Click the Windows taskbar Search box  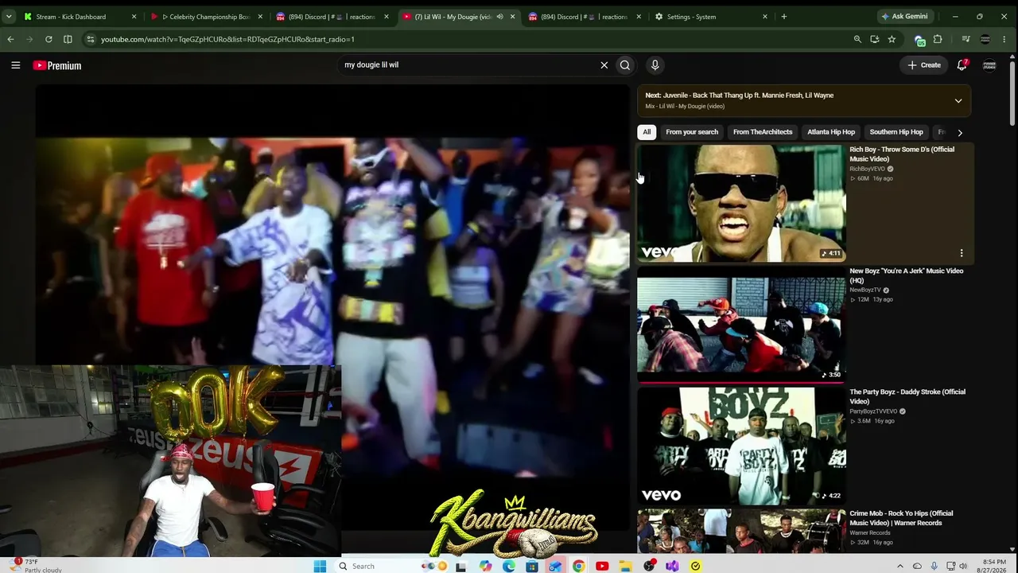pos(374,566)
